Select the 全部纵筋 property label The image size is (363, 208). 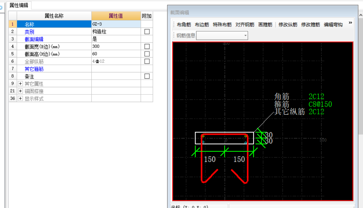coord(34,62)
